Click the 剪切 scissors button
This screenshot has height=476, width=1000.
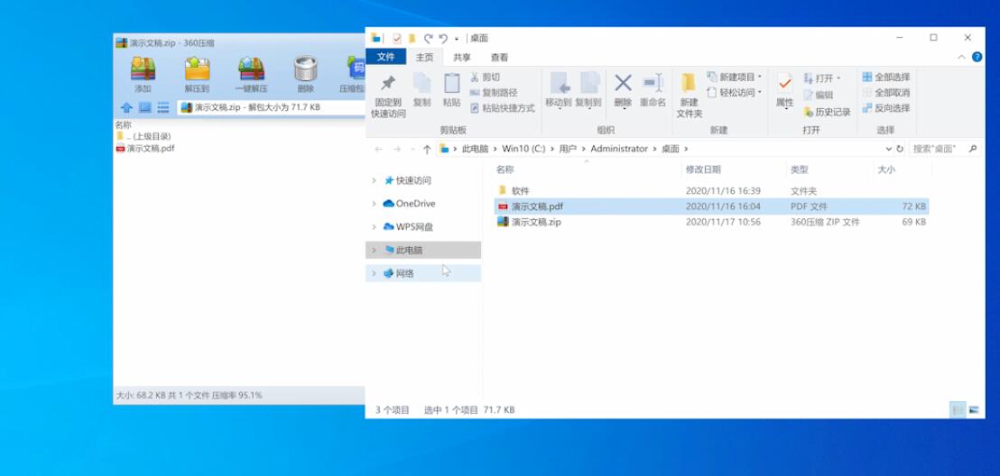pyautogui.click(x=486, y=78)
